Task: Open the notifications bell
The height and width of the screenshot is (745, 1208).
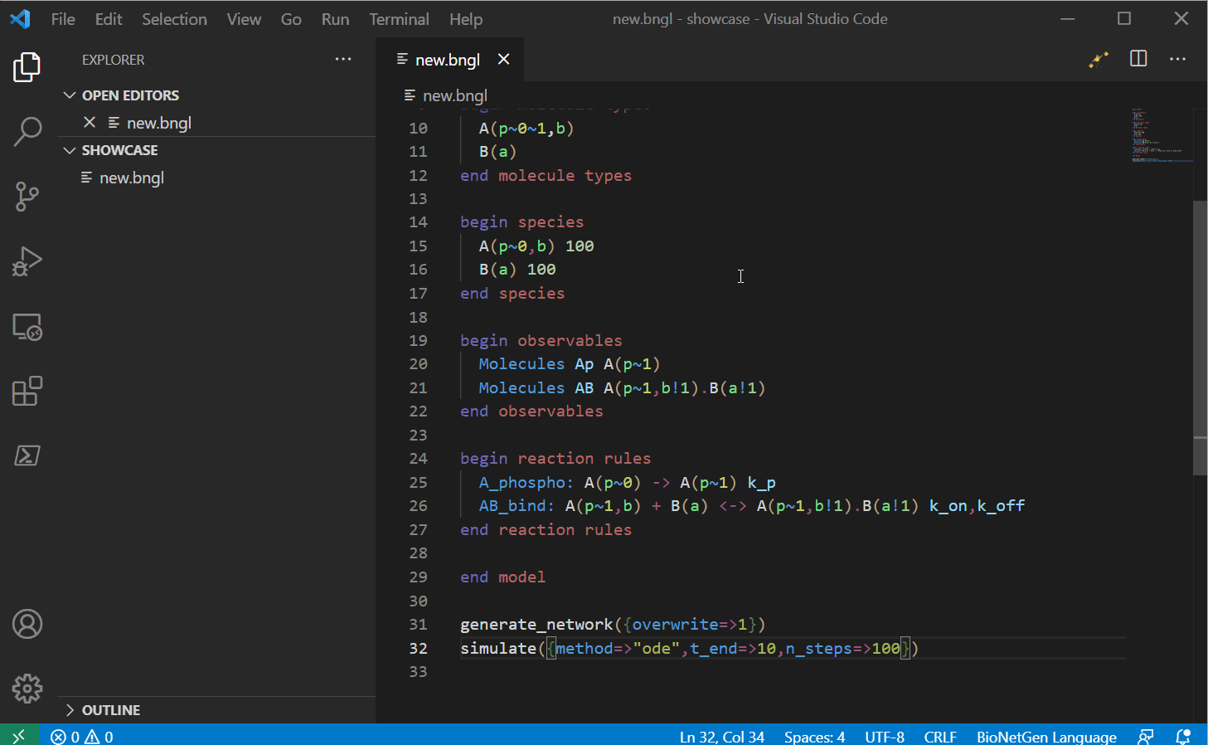Action: [1183, 736]
